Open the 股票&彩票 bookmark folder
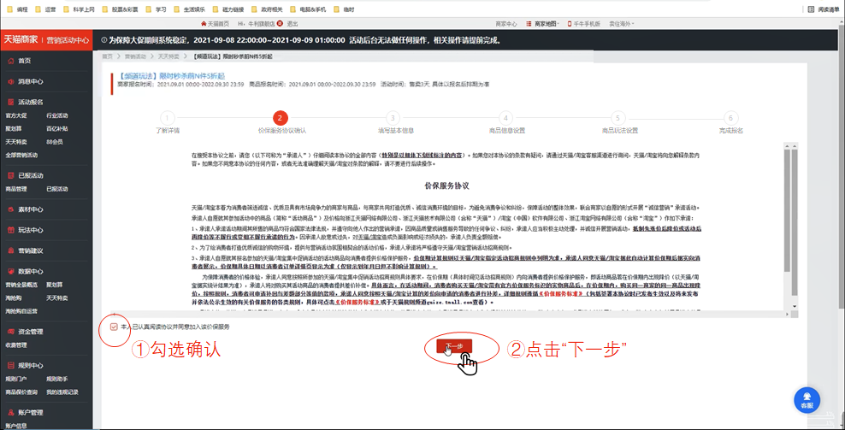Viewport: 845px width, 430px height. pos(120,9)
